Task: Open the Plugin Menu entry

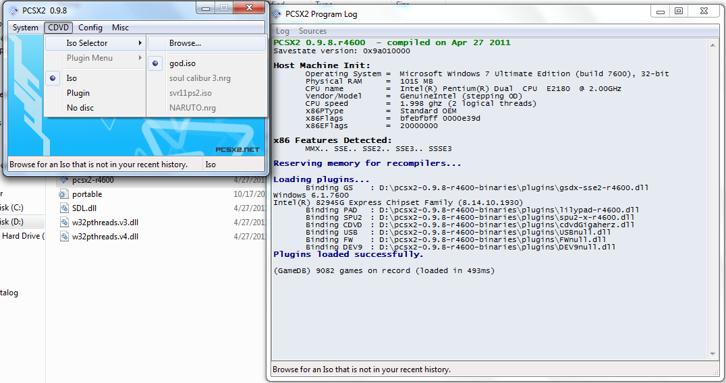Action: [95, 58]
